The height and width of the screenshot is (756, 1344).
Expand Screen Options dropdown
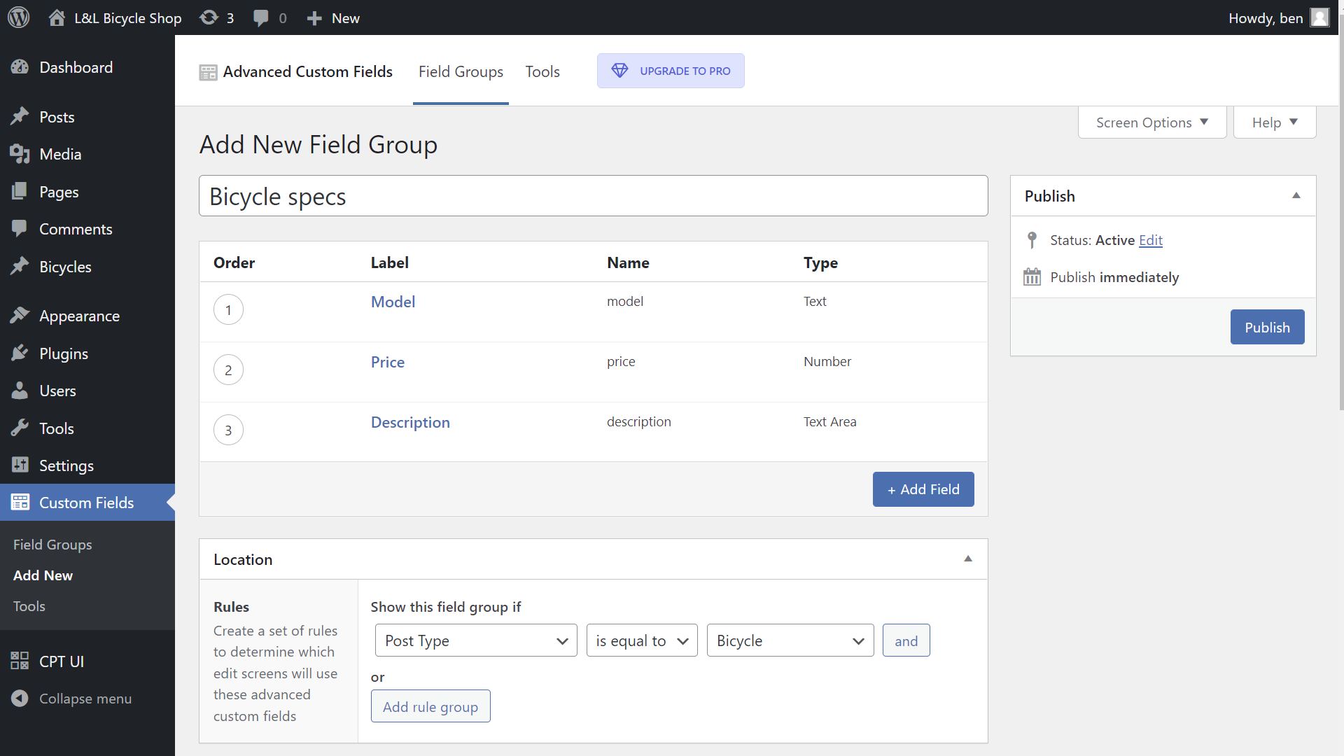coord(1151,122)
